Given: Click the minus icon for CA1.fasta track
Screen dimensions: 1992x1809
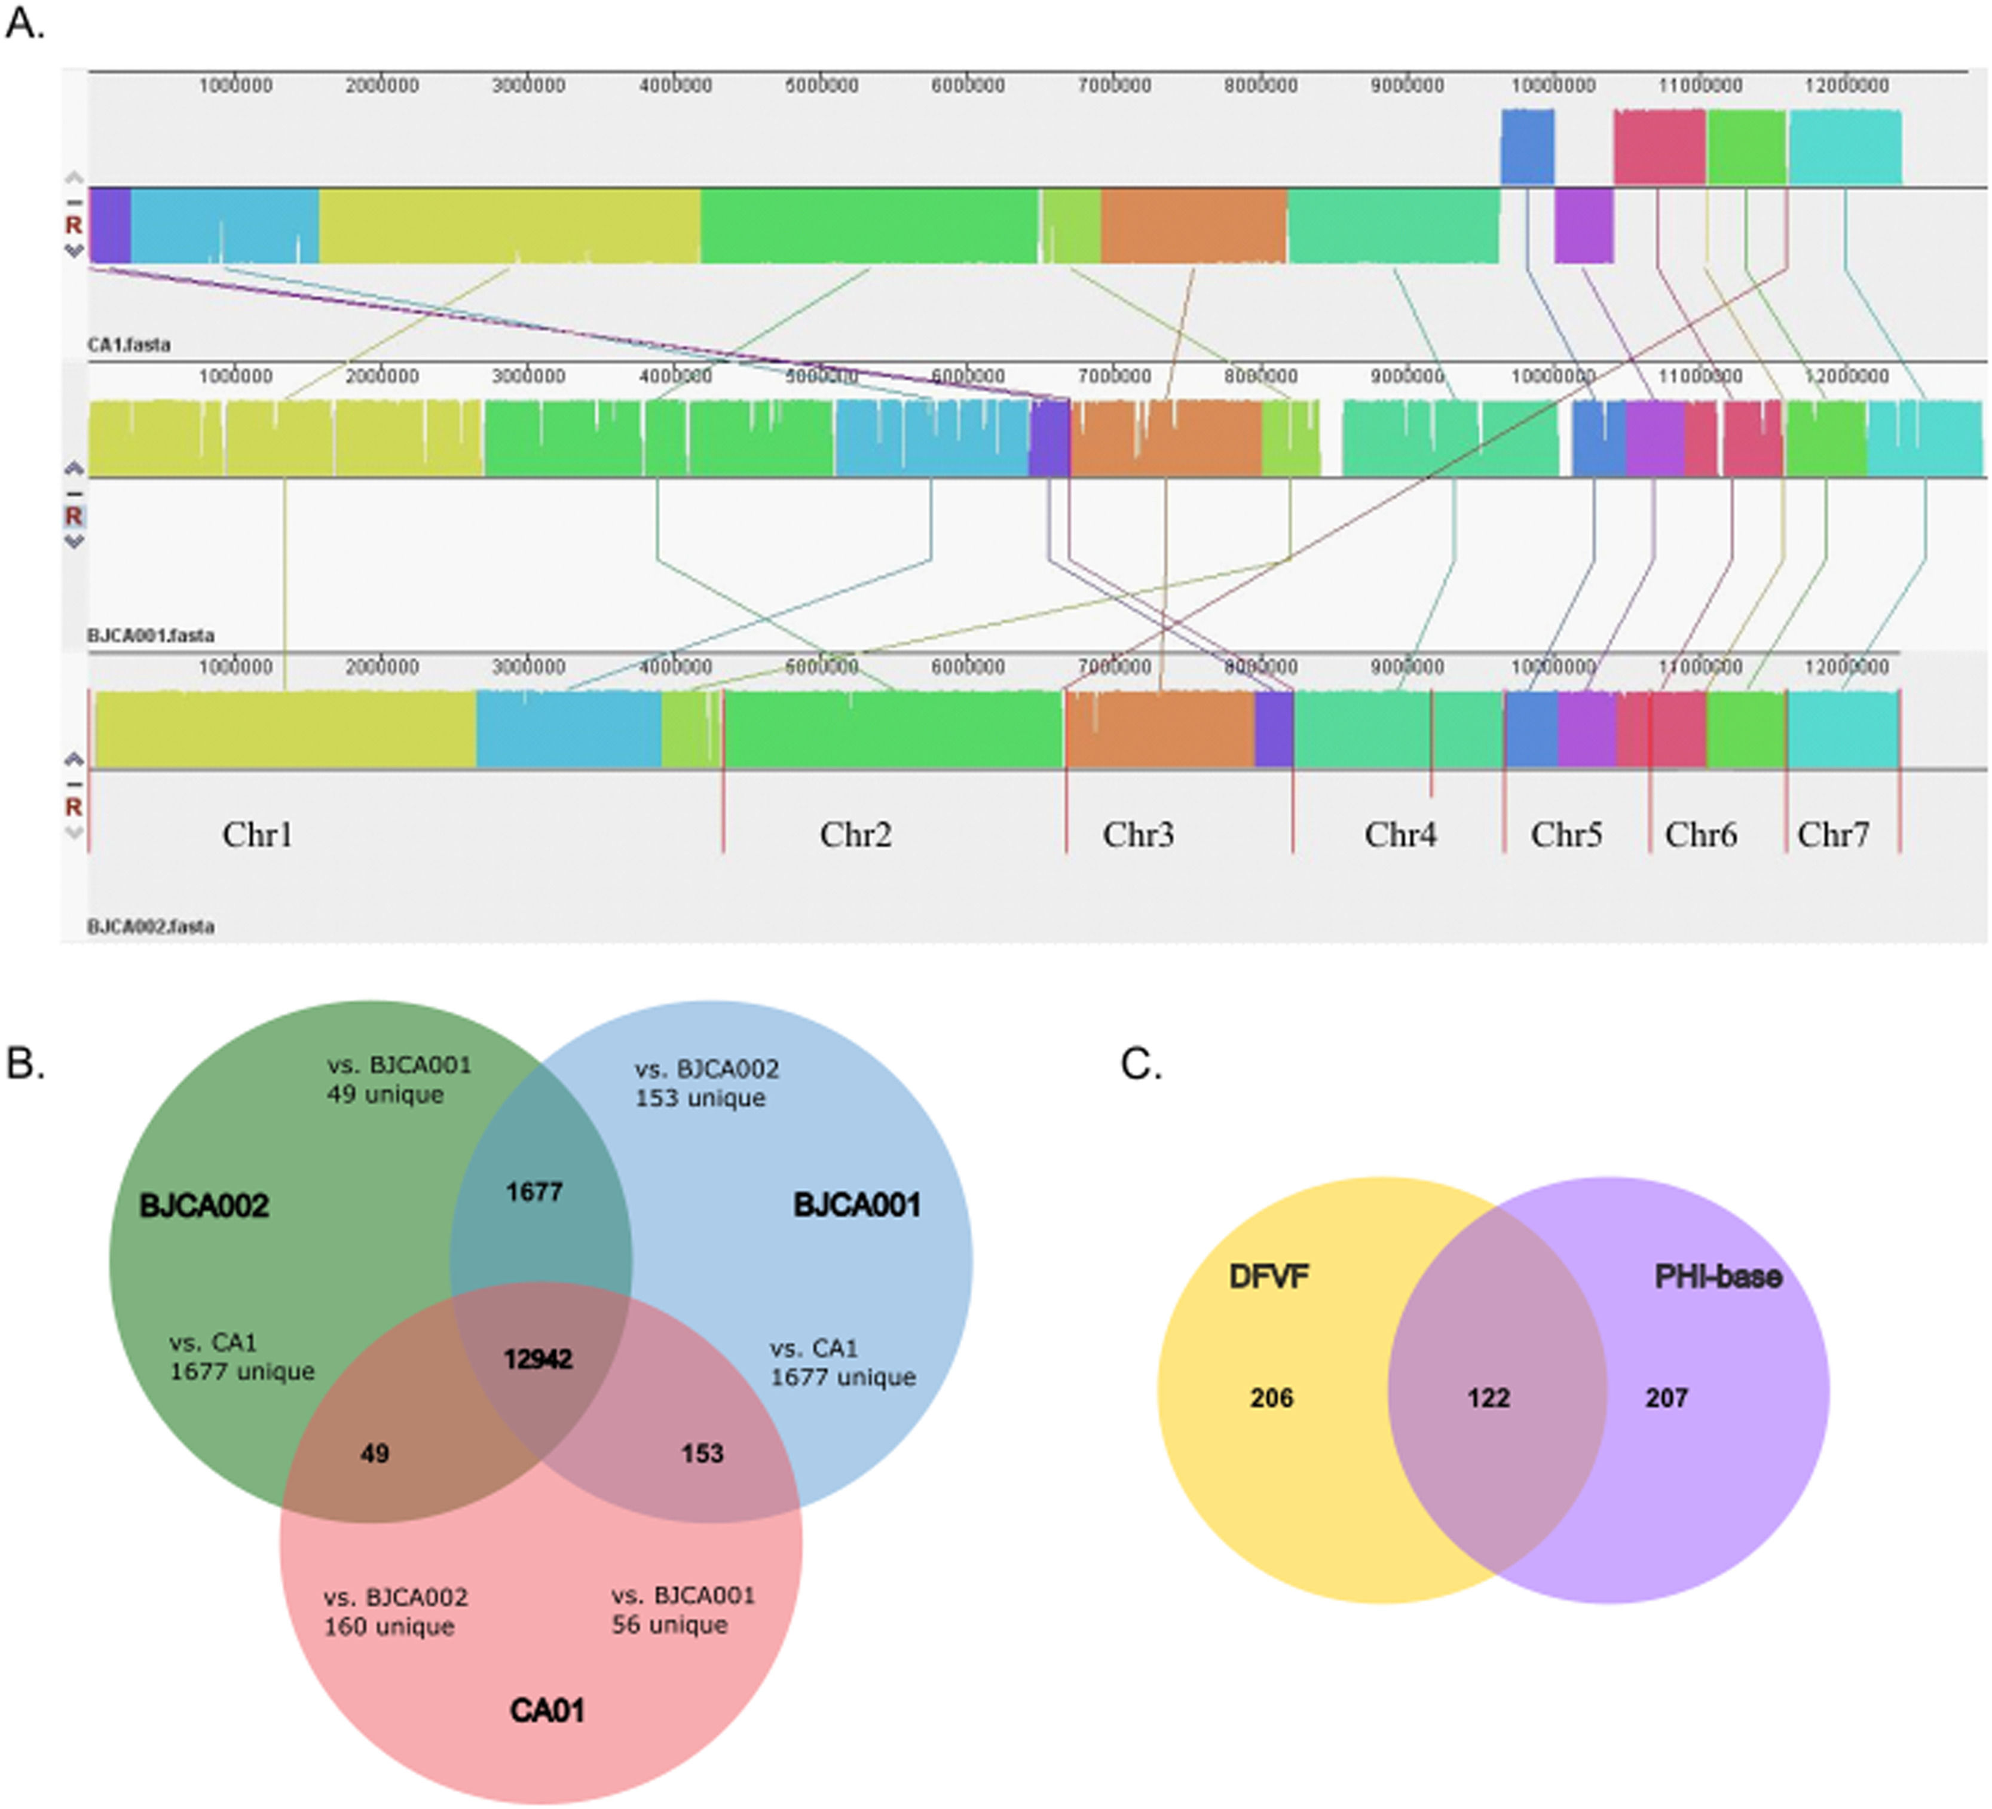Looking at the screenshot, I should (74, 203).
